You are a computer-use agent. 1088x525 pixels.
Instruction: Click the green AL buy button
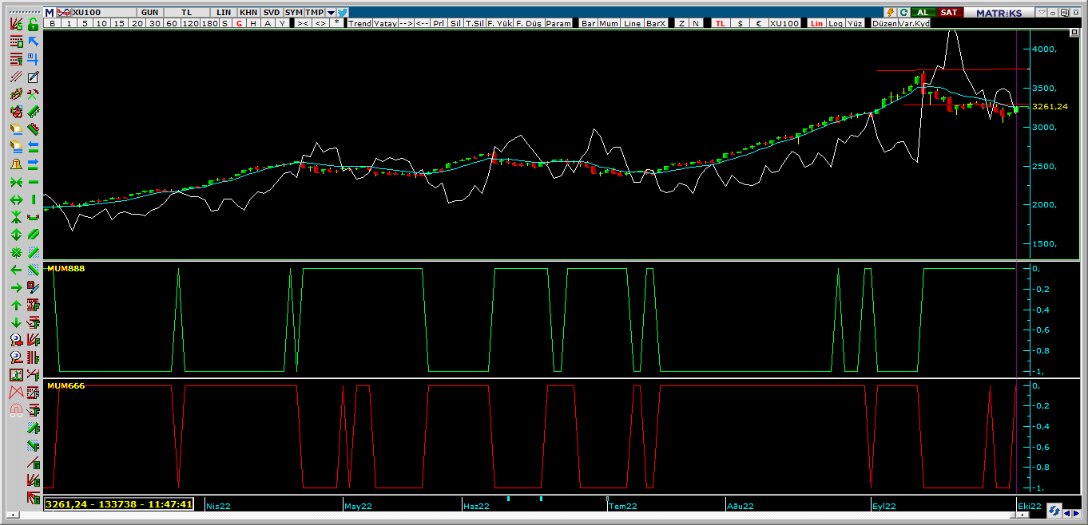click(x=923, y=13)
